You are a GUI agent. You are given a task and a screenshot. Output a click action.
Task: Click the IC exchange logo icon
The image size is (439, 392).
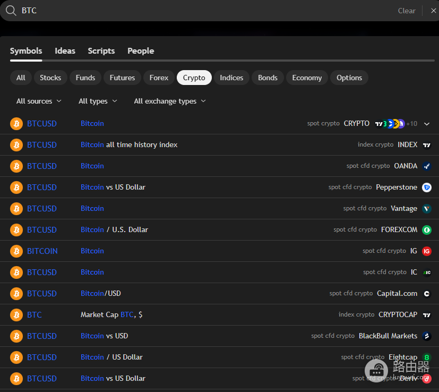(427, 272)
